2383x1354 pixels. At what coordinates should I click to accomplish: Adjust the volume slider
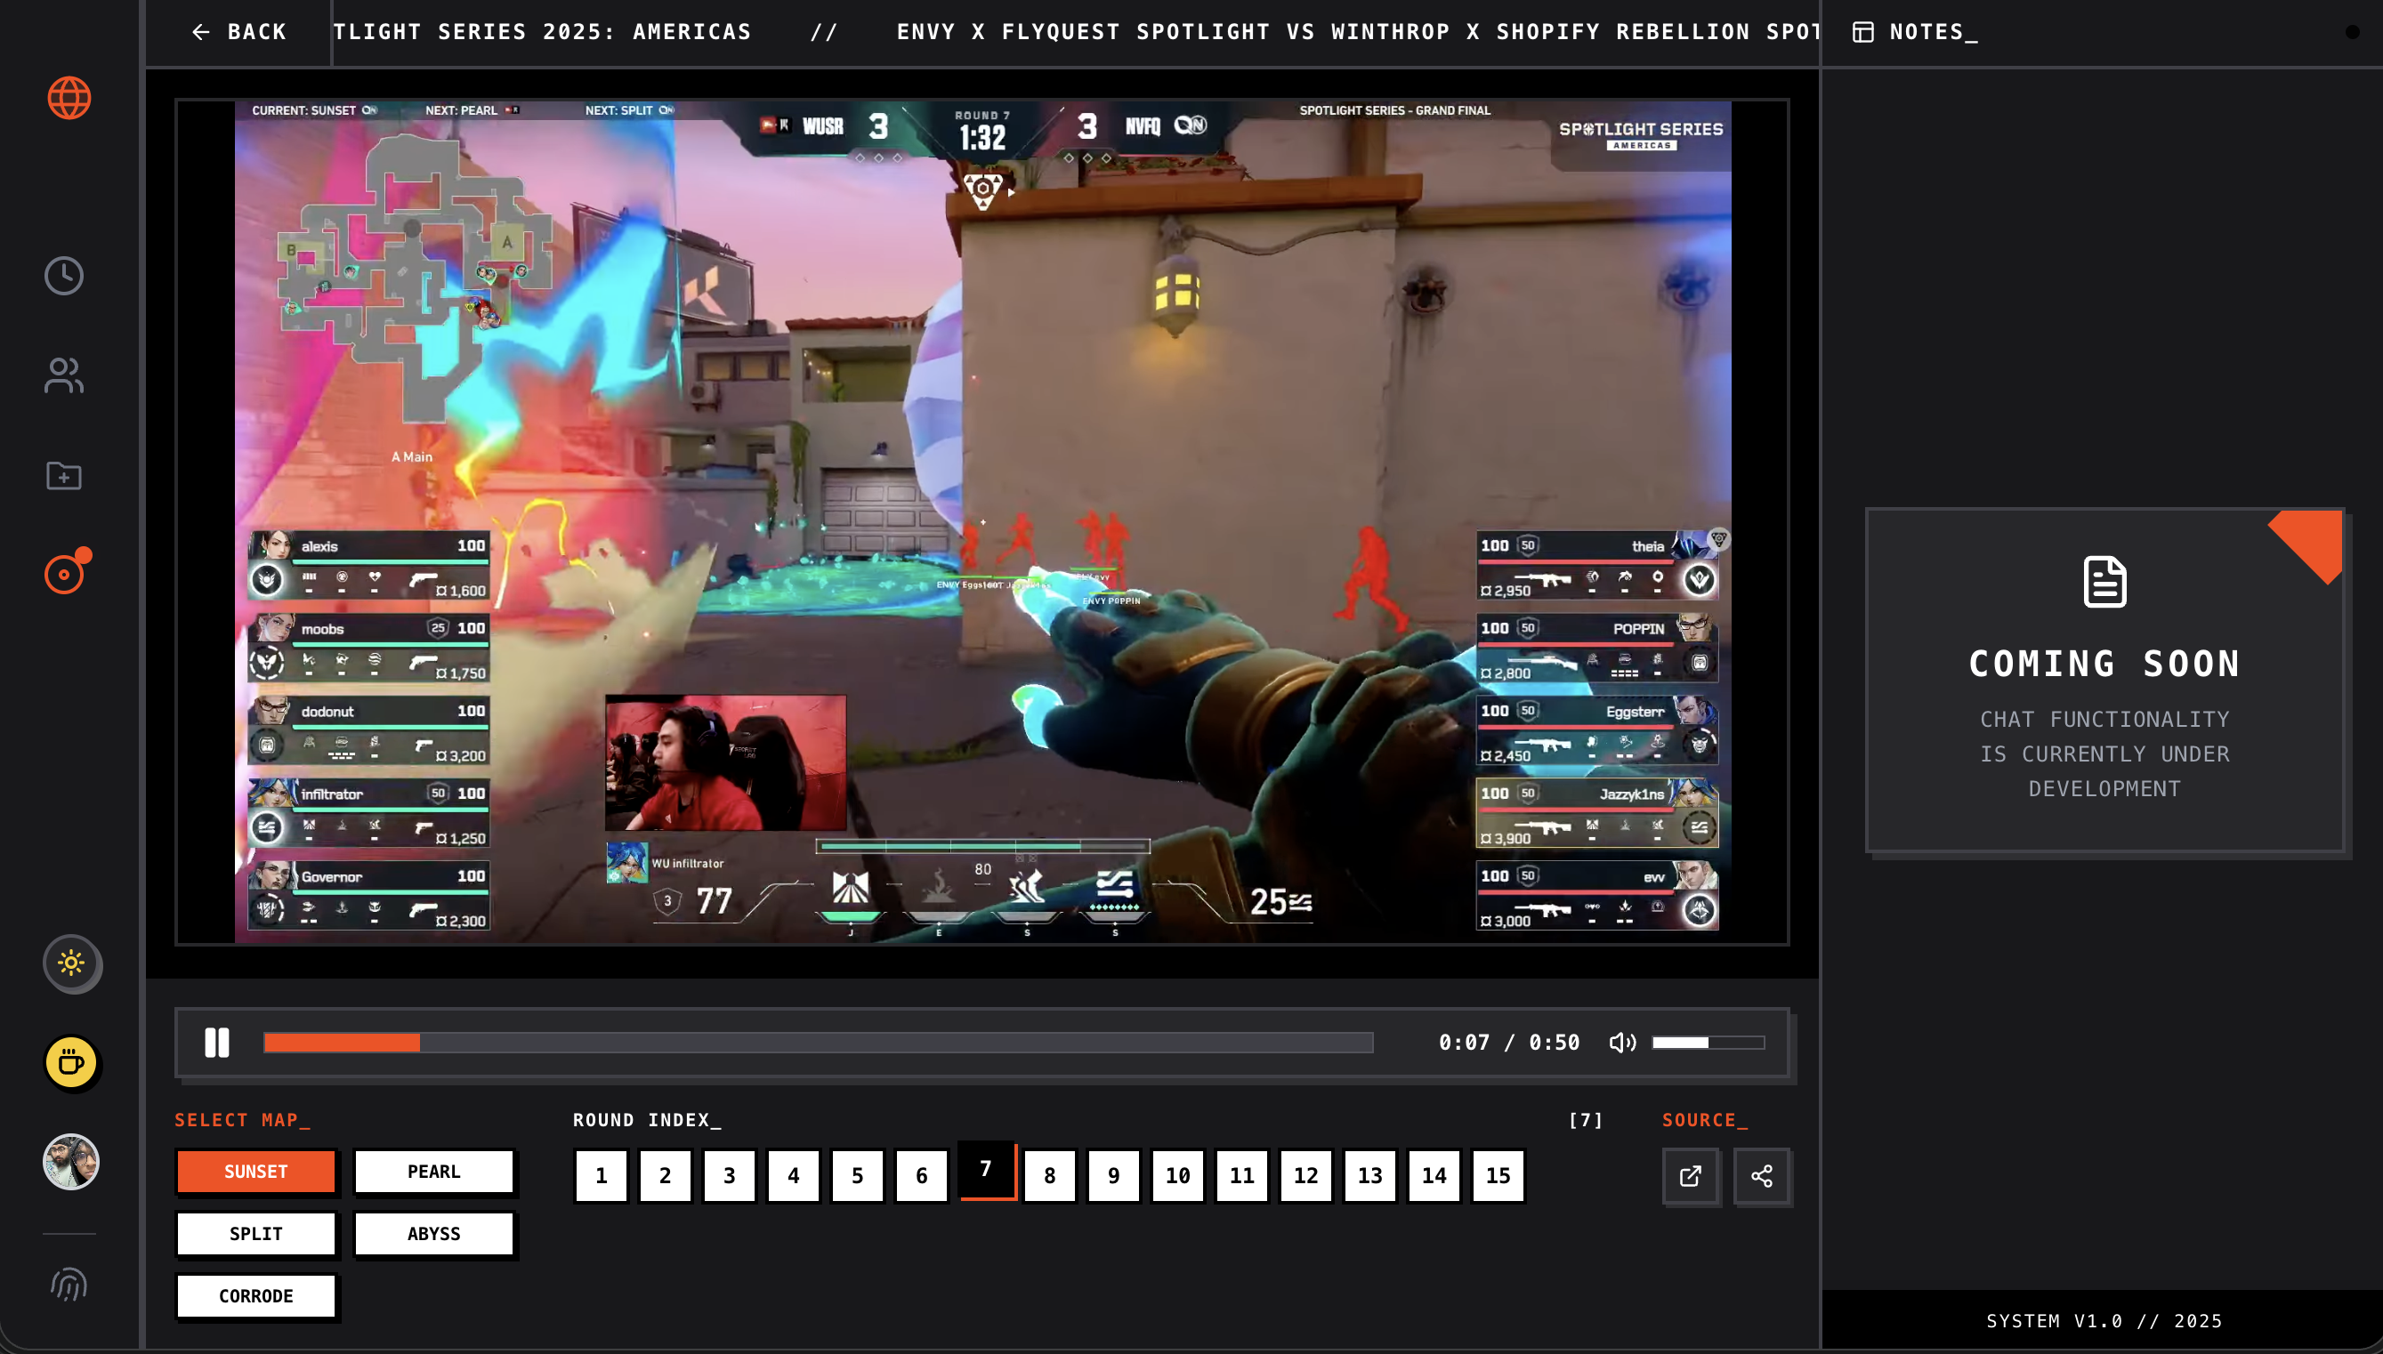[x=1708, y=1042]
